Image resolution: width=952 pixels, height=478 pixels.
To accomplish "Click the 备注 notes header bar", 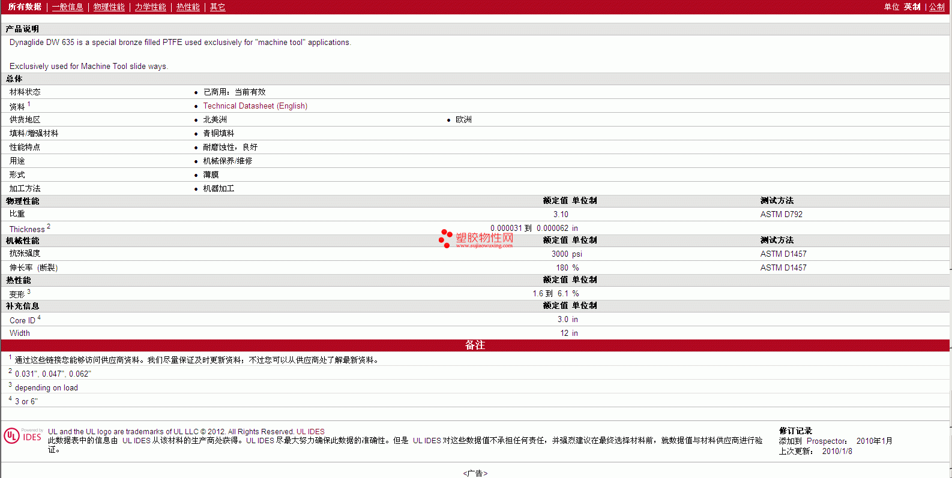I will tap(475, 345).
